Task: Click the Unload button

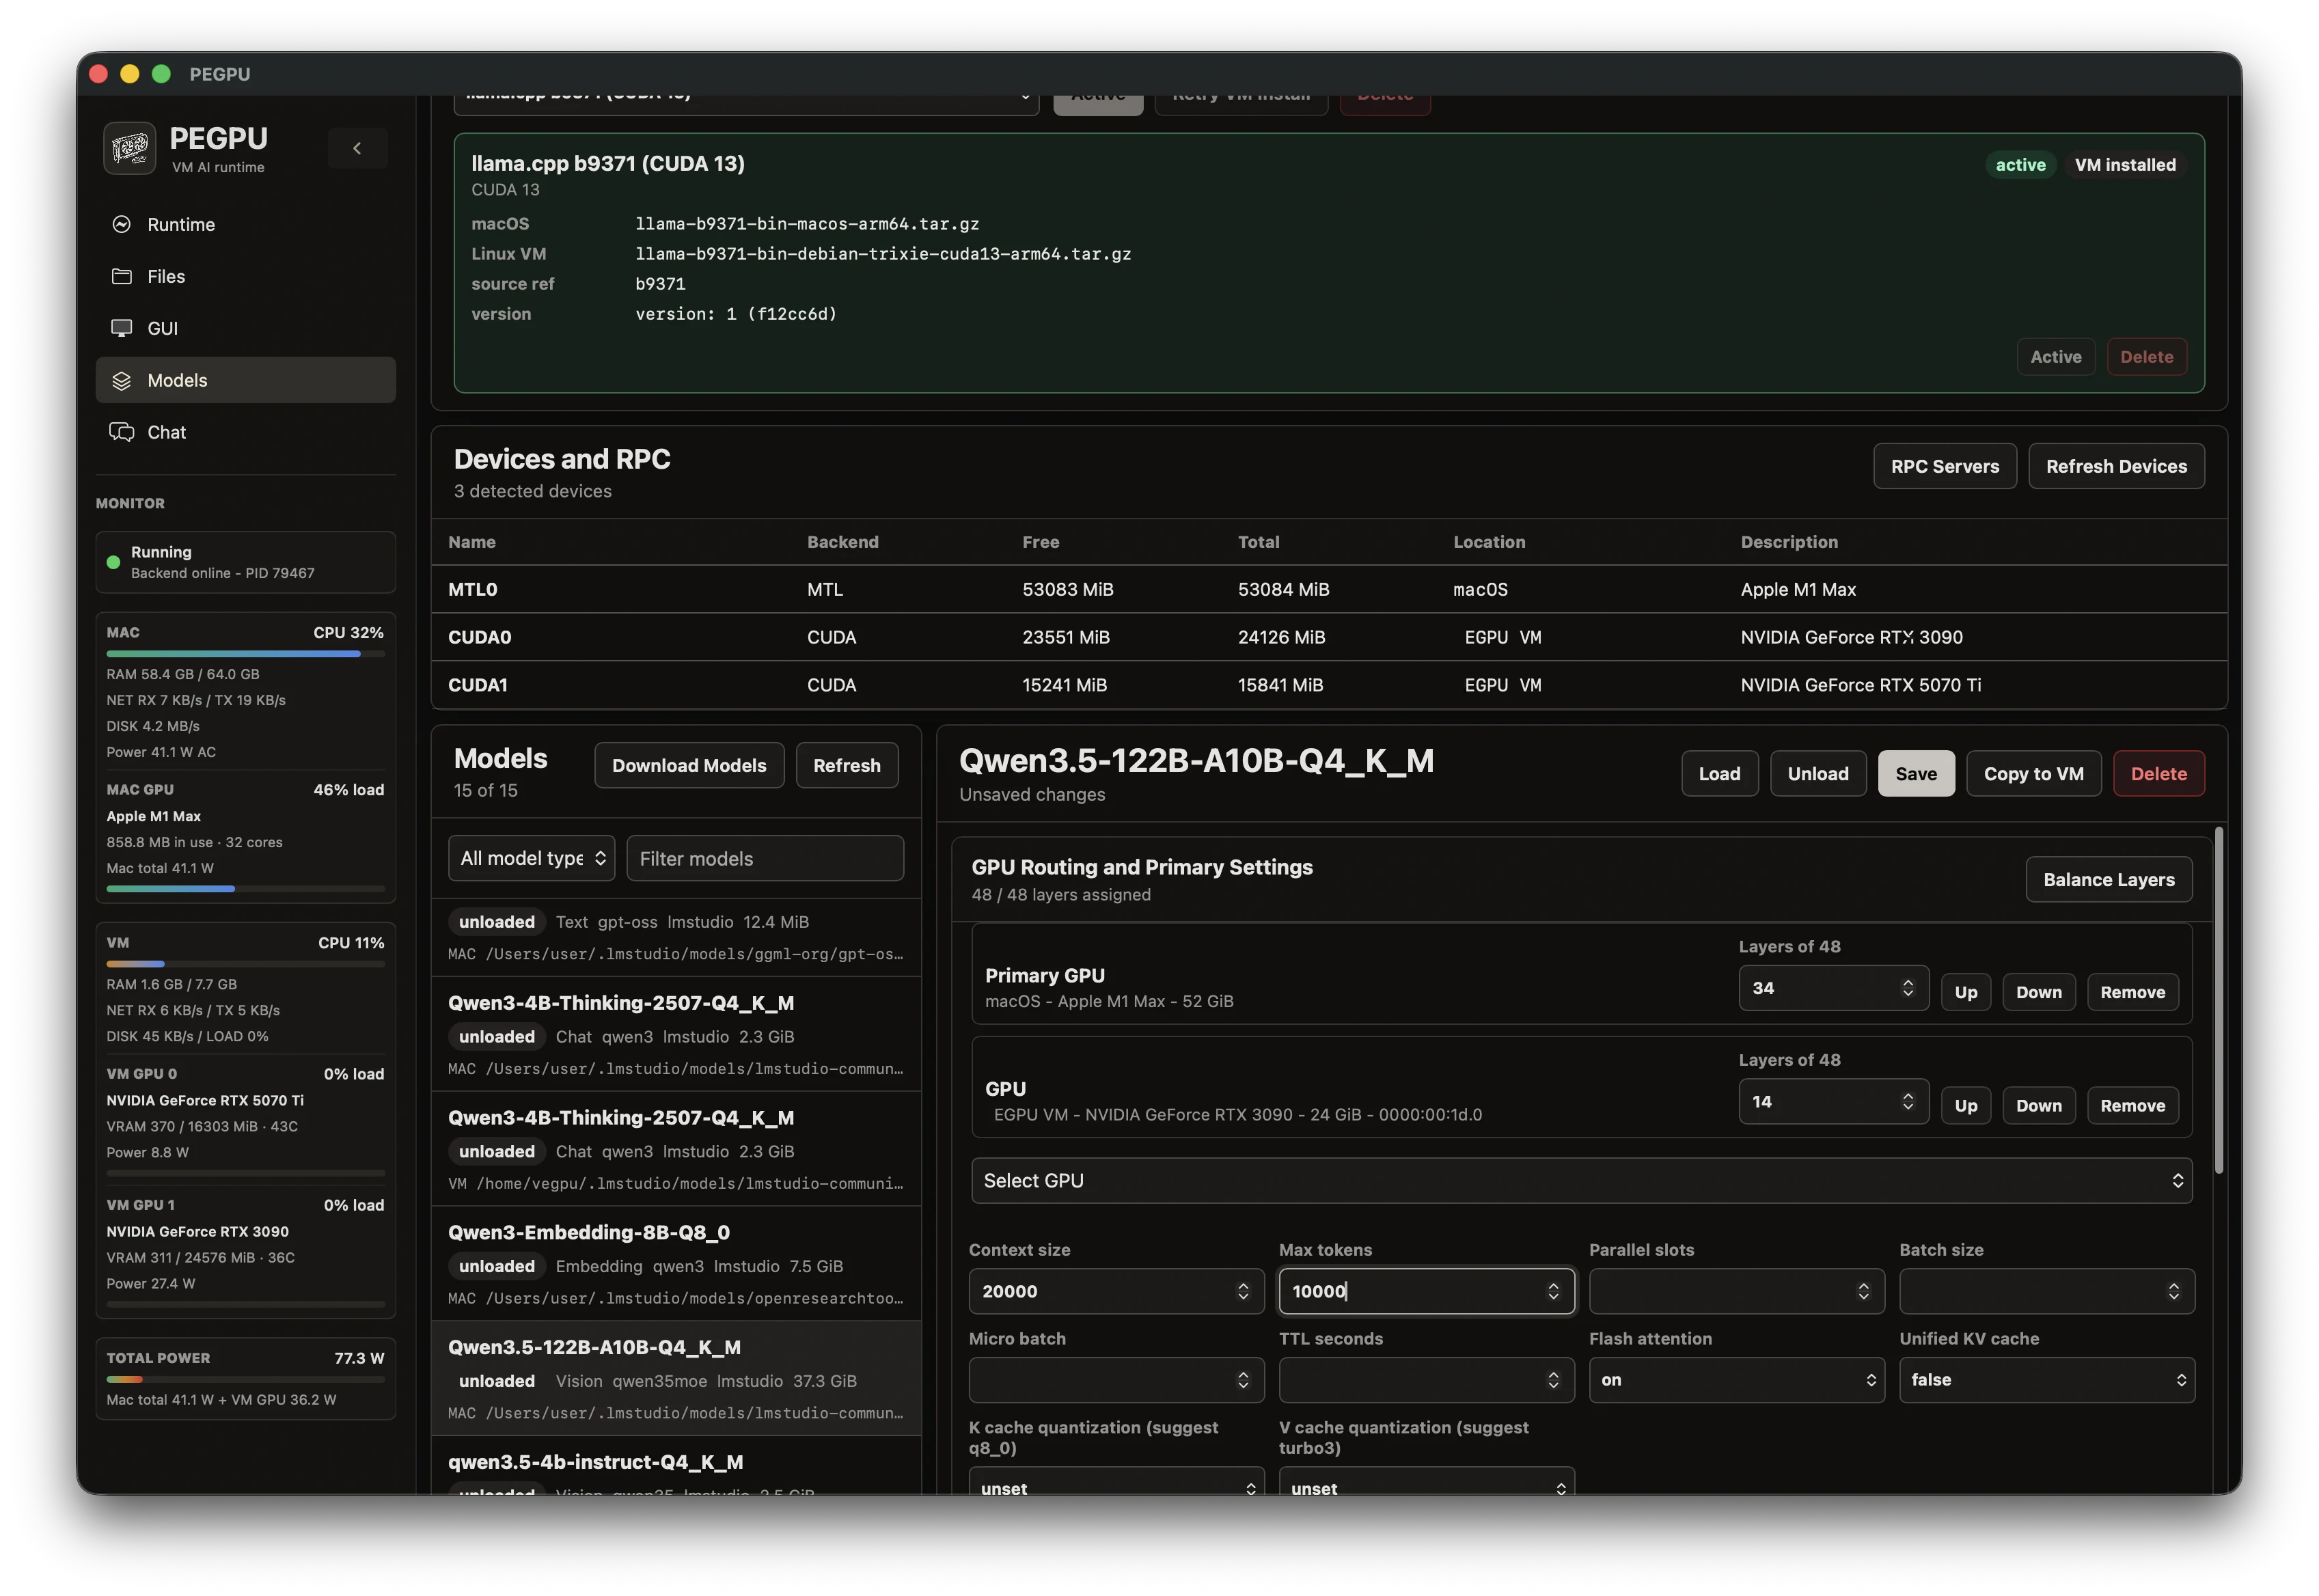Action: [1817, 773]
